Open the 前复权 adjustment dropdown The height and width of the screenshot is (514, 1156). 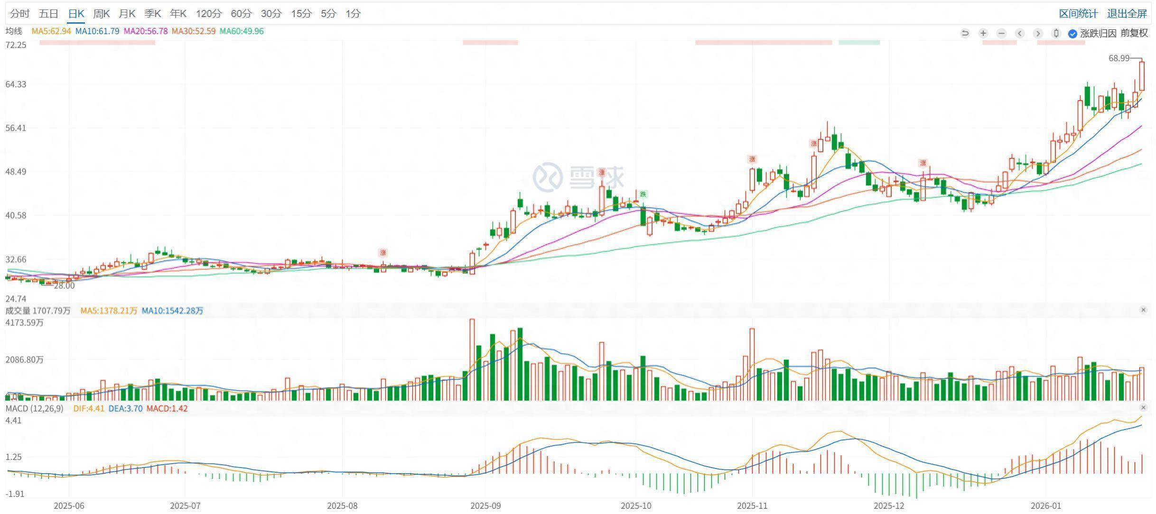(1134, 33)
